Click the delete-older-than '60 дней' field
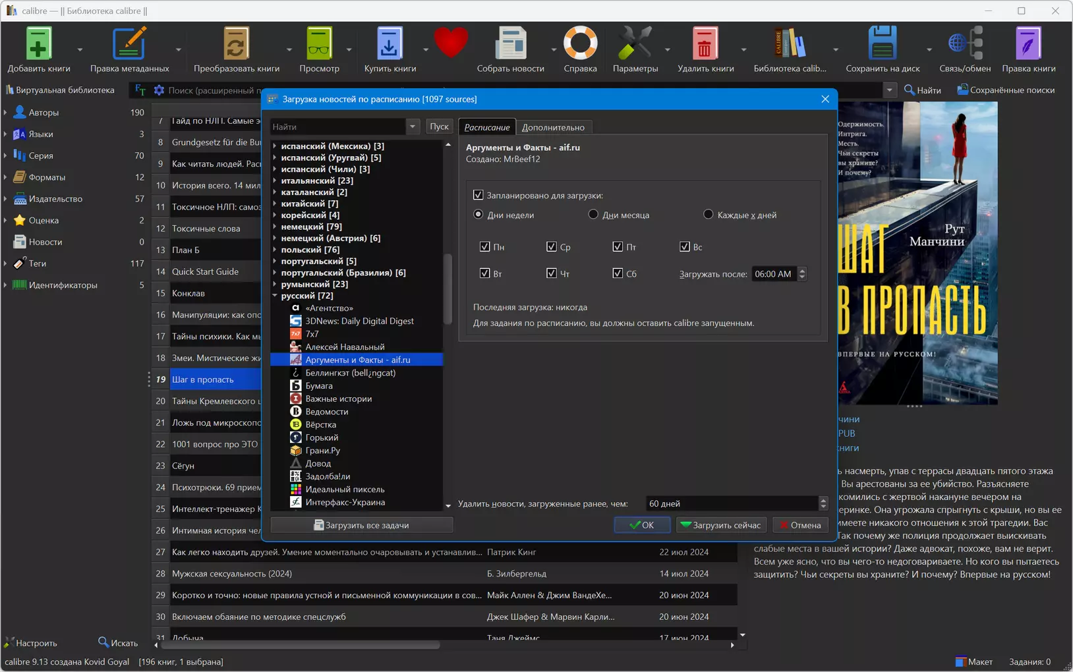 [732, 503]
